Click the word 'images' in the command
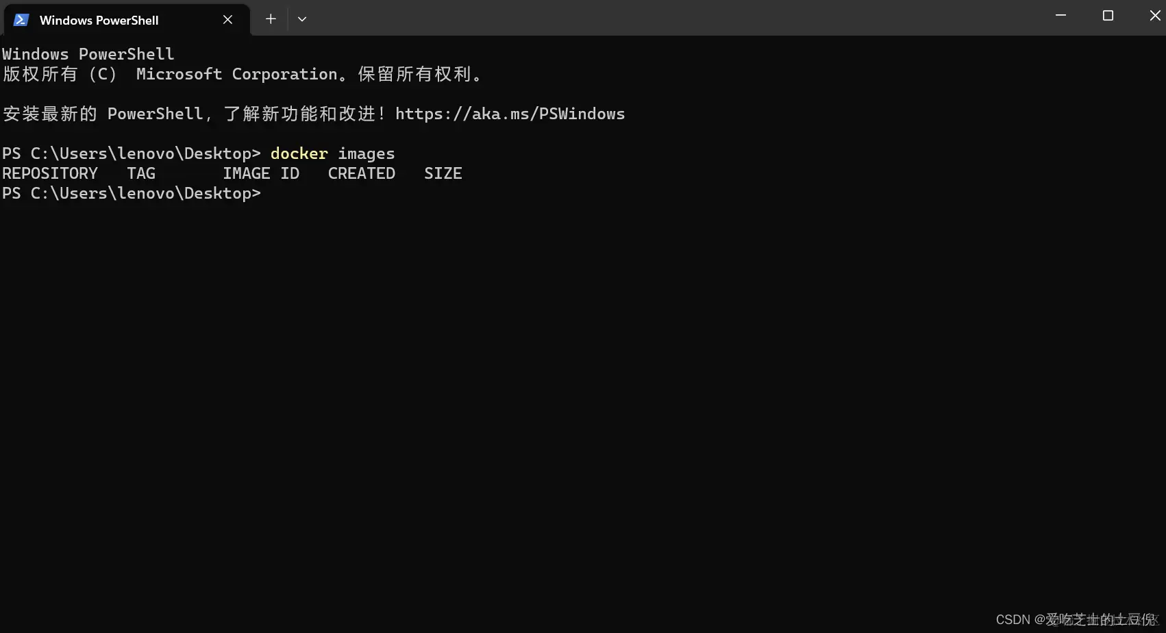Screen dimensions: 1166x633 (367, 154)
